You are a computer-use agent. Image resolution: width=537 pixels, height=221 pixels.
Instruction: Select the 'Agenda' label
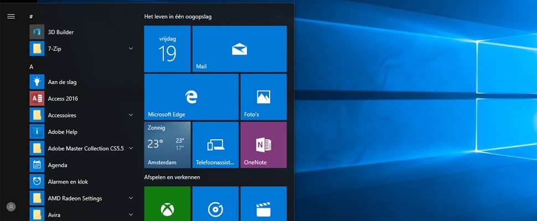(58, 165)
